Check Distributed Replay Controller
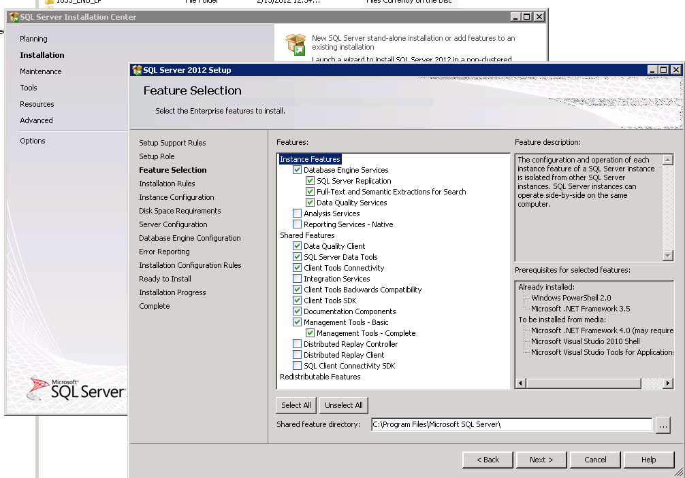This screenshot has height=478, width=685. 297,344
